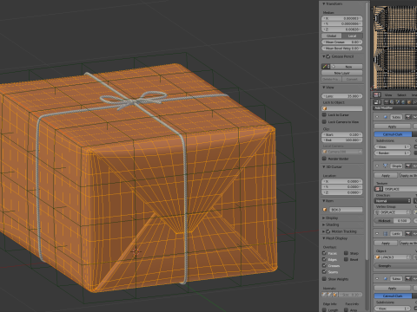Apply the Displace modifier
The image size is (417, 312).
point(386,175)
